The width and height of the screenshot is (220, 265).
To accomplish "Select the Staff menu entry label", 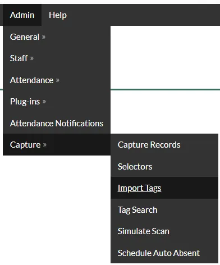I will 19,58.
